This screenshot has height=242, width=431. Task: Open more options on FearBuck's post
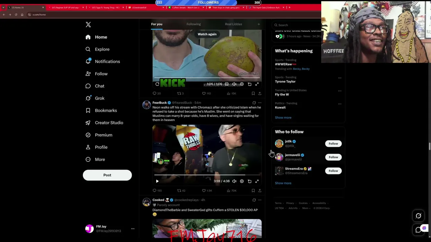click(260, 103)
